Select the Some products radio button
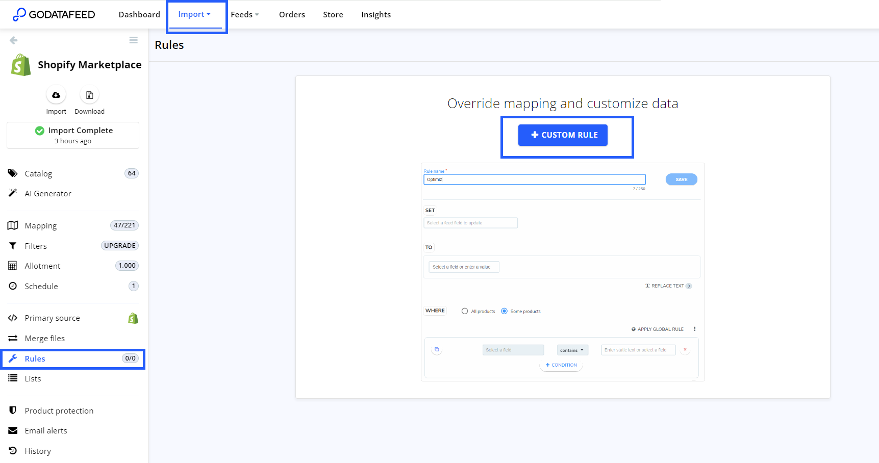This screenshot has width=879, height=463. (504, 311)
